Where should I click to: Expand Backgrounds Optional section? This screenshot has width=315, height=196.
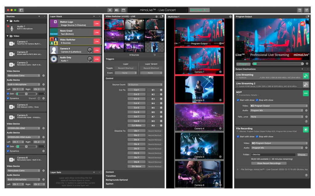(117, 180)
